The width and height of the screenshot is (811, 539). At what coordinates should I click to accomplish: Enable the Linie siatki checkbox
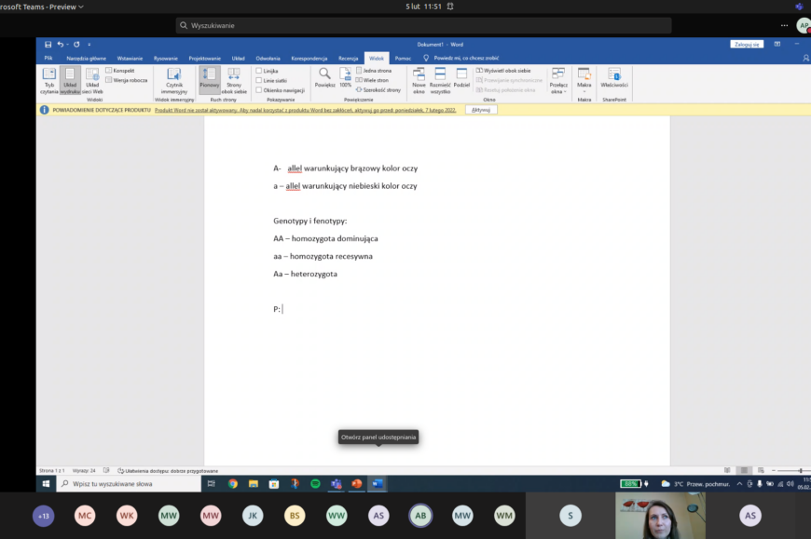click(259, 81)
